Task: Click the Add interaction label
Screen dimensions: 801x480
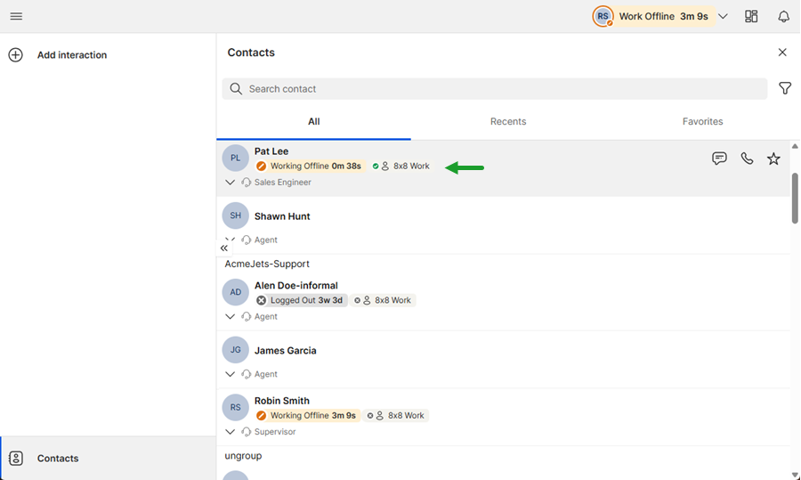Action: [72, 55]
